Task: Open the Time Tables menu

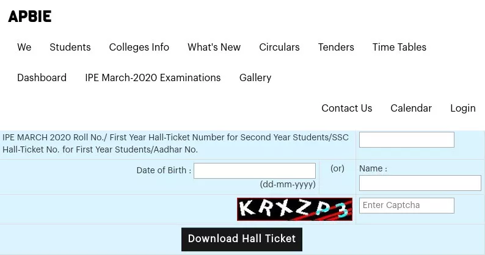Action: [x=399, y=47]
